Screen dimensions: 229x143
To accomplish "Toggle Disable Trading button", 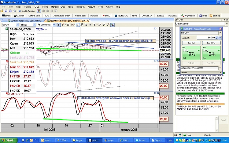I will (26, 11).
